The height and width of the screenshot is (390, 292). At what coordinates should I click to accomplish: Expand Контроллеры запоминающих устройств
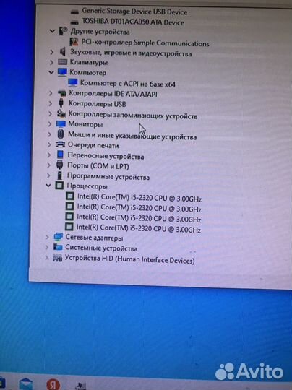(x=50, y=113)
